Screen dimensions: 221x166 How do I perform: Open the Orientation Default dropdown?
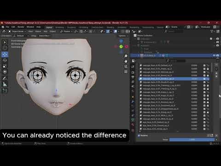21,36
